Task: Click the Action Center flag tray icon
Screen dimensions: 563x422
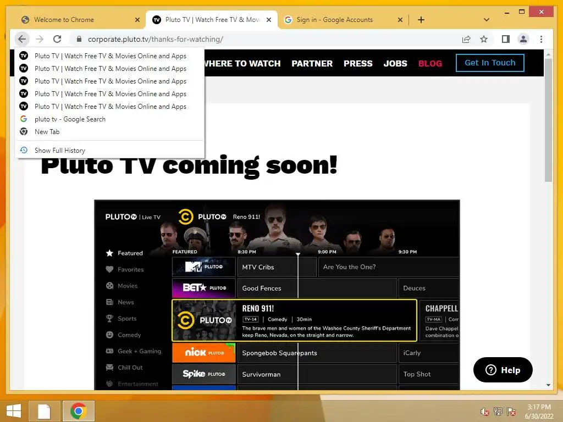Action: (511, 412)
